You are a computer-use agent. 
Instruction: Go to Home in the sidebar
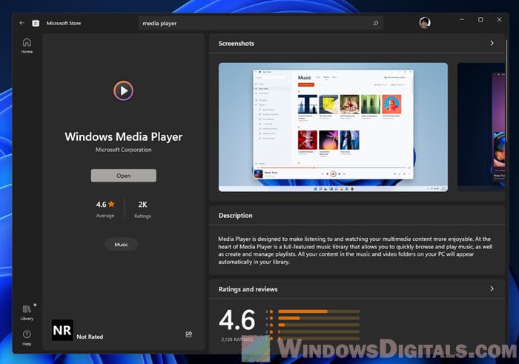[27, 46]
